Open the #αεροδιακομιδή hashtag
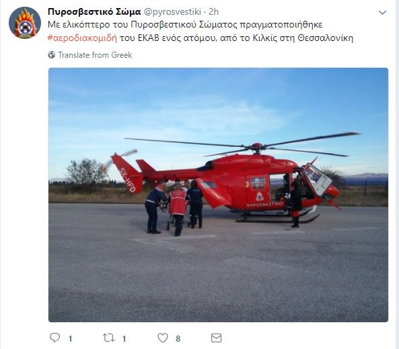The image size is (399, 349). pos(82,38)
